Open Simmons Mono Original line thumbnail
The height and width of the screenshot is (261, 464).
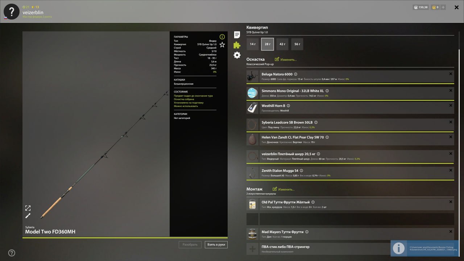(x=252, y=93)
